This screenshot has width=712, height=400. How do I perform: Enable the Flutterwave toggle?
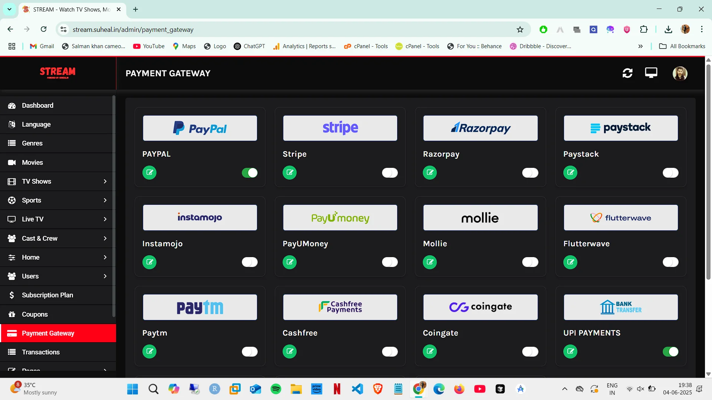pos(670,262)
